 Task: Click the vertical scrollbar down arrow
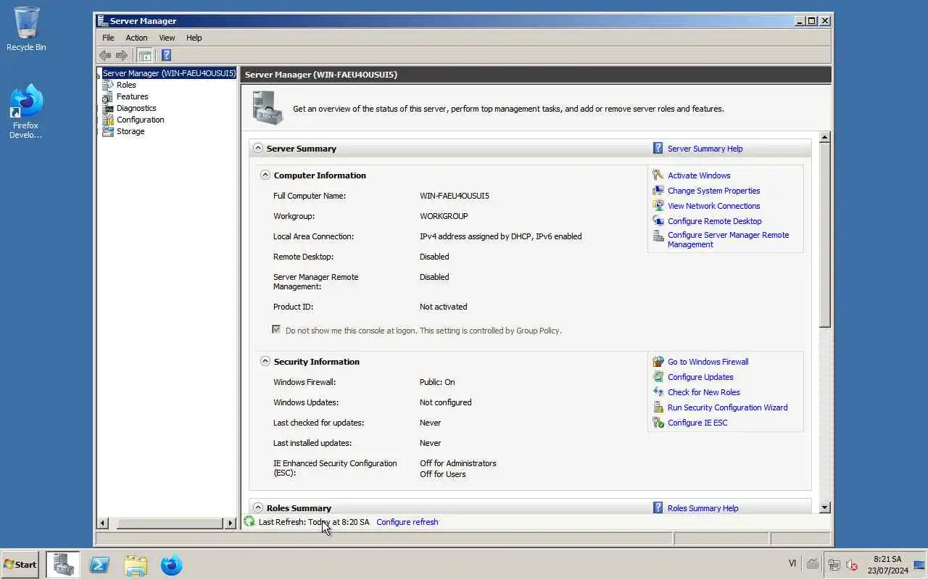pos(824,507)
